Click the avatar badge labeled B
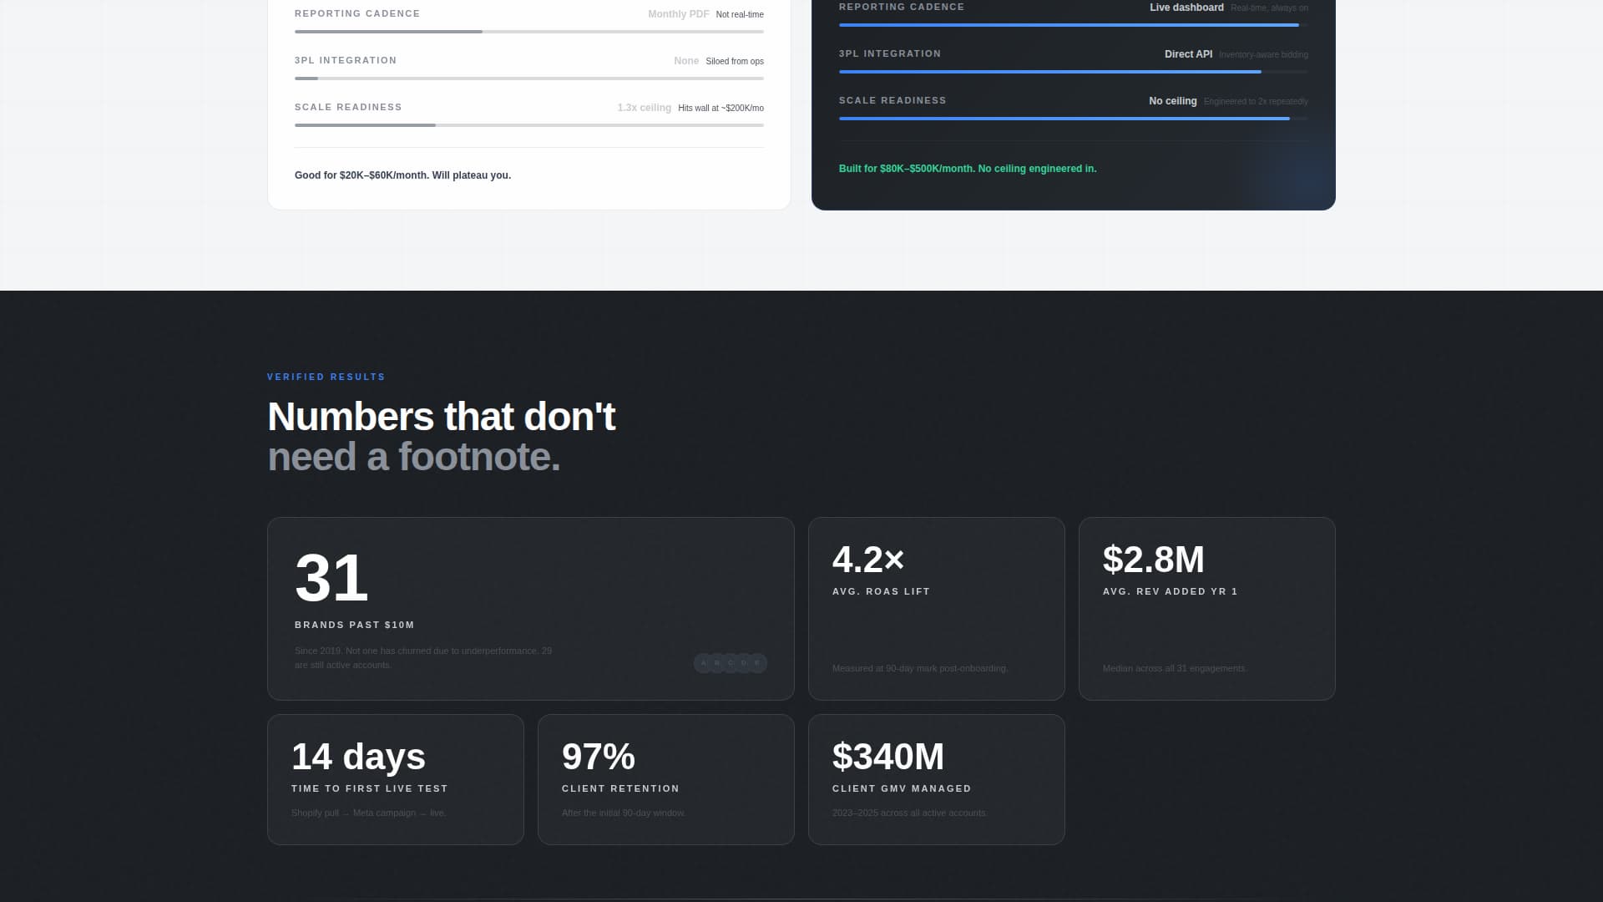1603x902 pixels. [x=717, y=663]
